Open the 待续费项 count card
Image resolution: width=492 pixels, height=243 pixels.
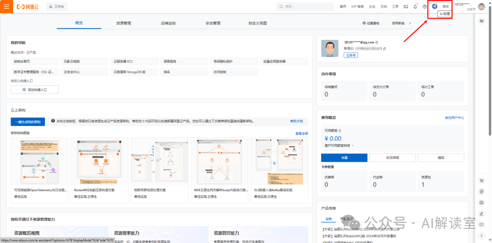344,91
